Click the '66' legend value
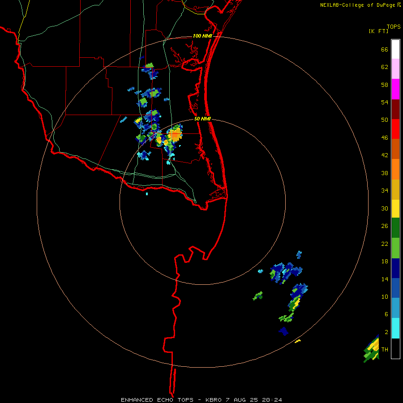Viewport: 403px width, 403px height. click(385, 49)
